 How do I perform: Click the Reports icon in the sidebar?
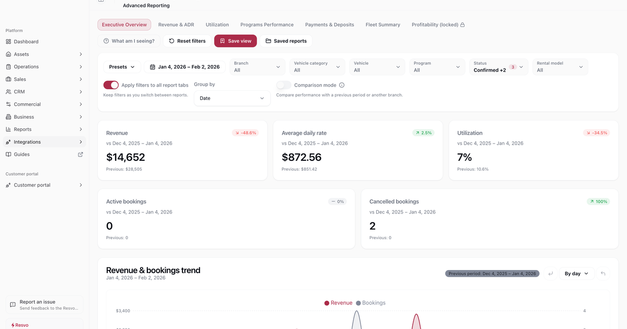8,129
